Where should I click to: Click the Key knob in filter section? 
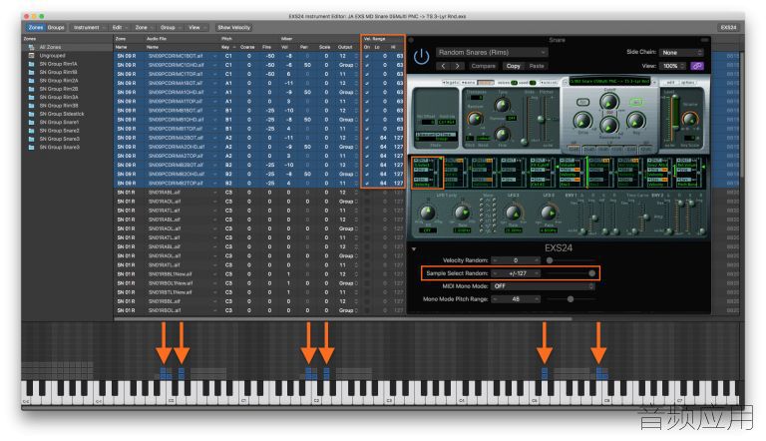(635, 121)
